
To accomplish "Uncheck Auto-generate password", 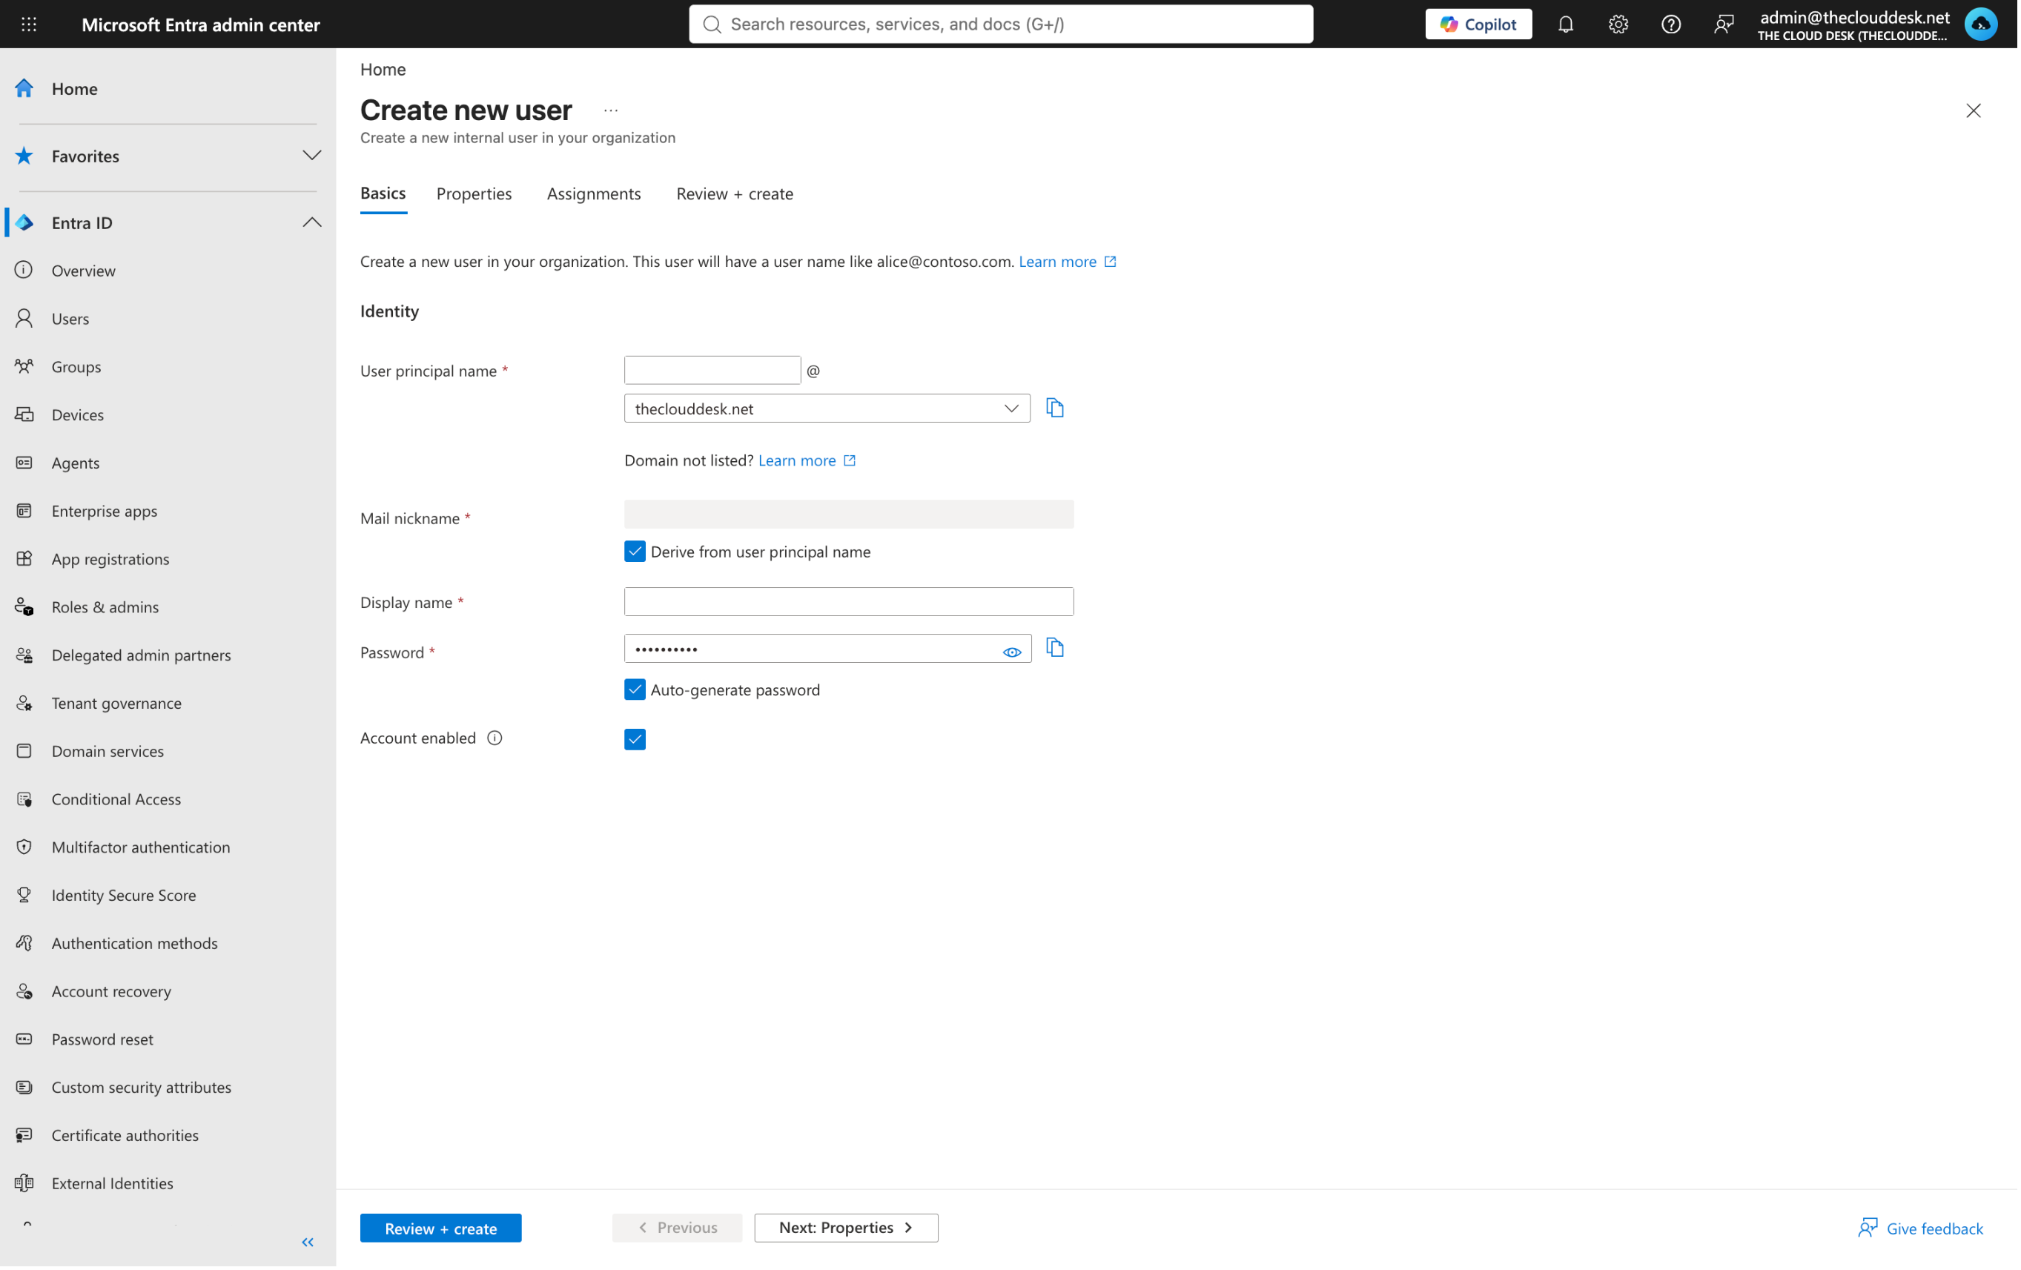I will pos(635,690).
